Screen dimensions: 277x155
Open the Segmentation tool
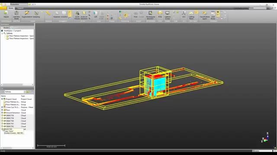27,14
